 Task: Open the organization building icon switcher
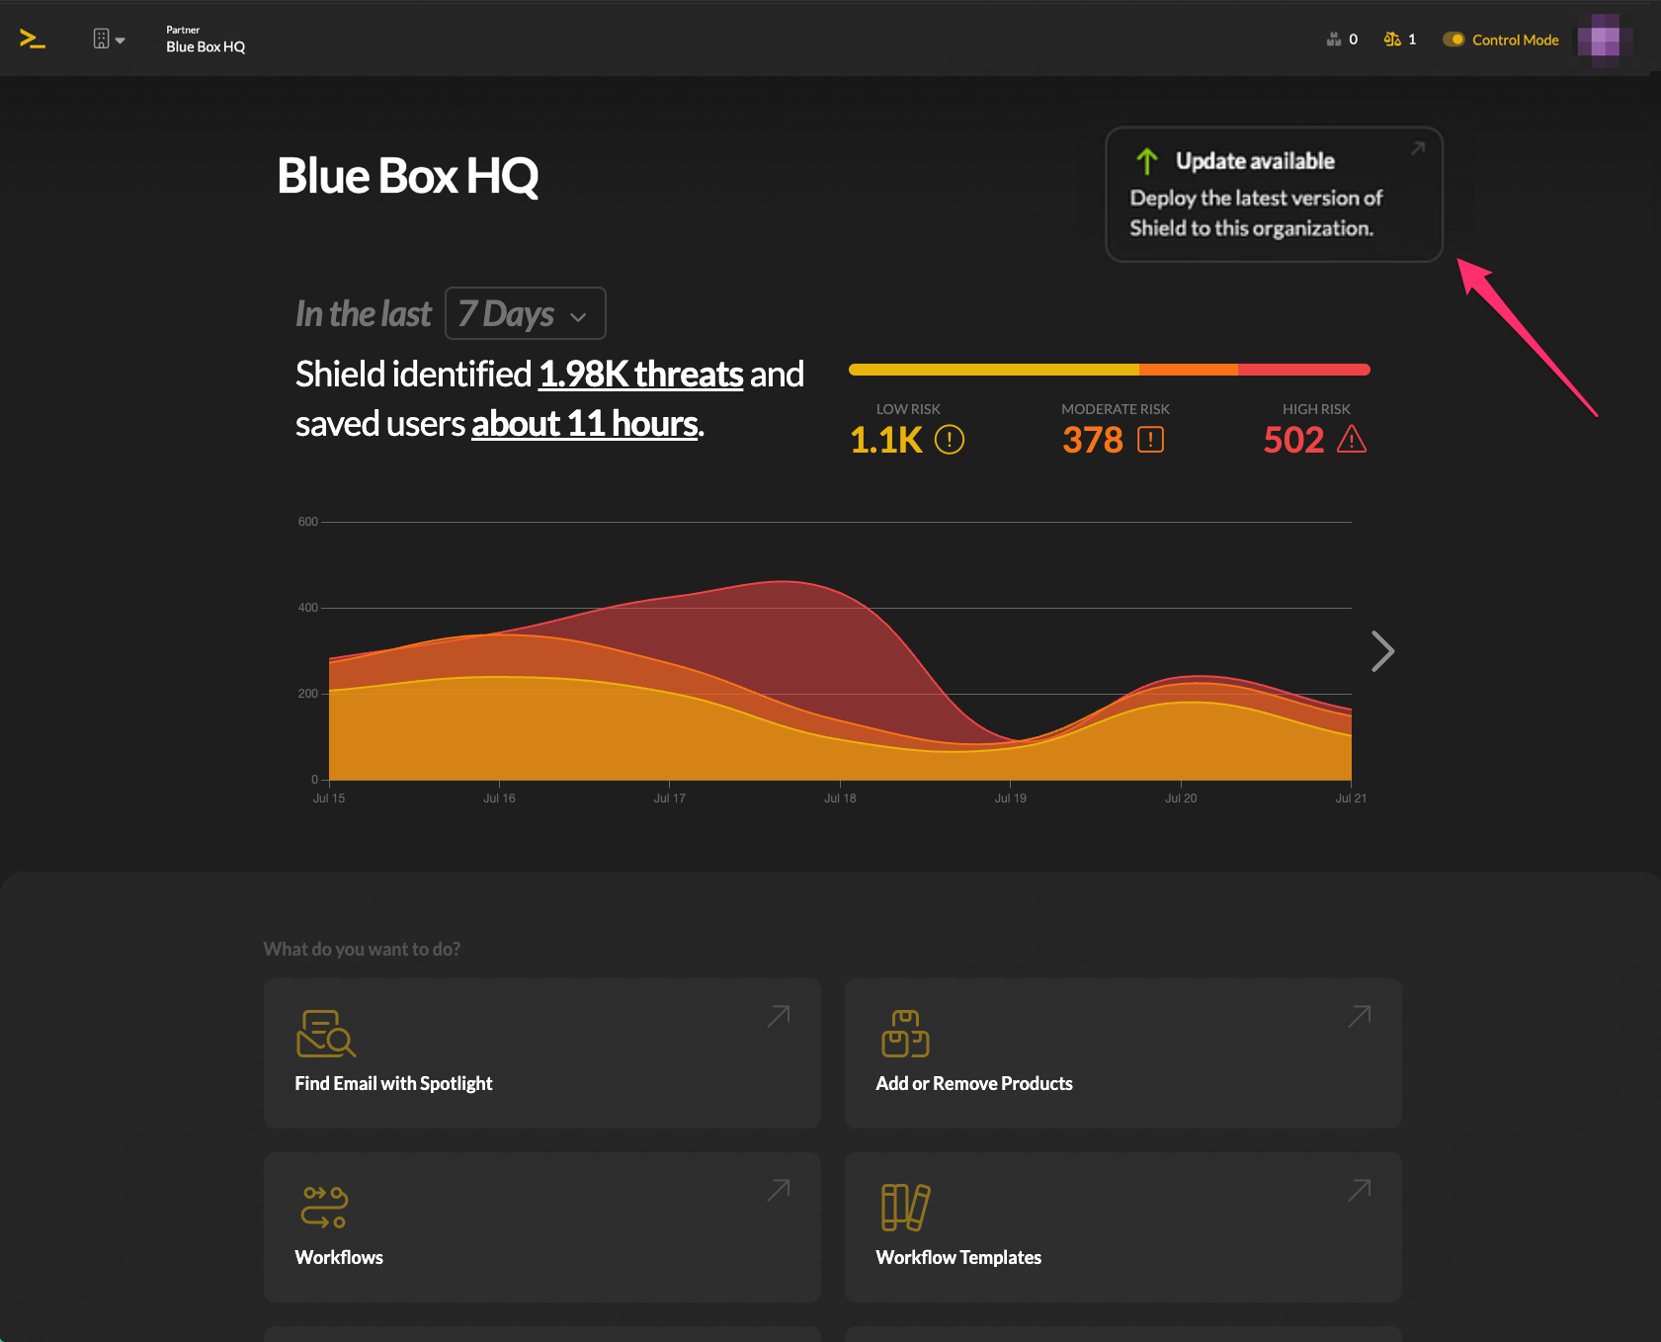click(x=109, y=40)
